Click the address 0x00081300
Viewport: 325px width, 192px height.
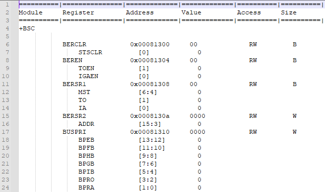click(x=150, y=44)
